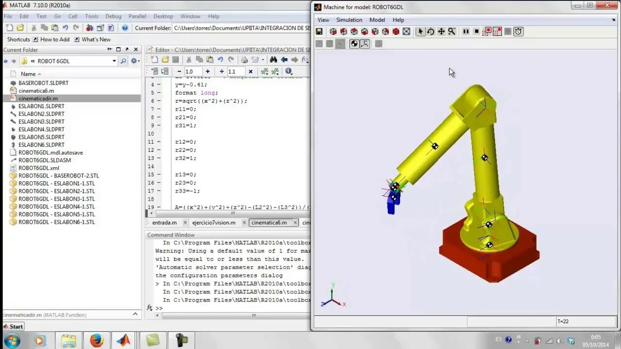The image size is (621, 349).
Task: Click Shortcuts label in shortcut bar
Action: coord(18,39)
